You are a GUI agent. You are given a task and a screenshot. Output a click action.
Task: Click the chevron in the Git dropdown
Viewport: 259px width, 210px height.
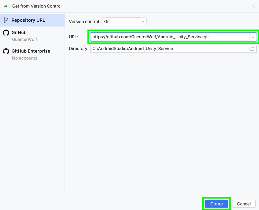142,22
